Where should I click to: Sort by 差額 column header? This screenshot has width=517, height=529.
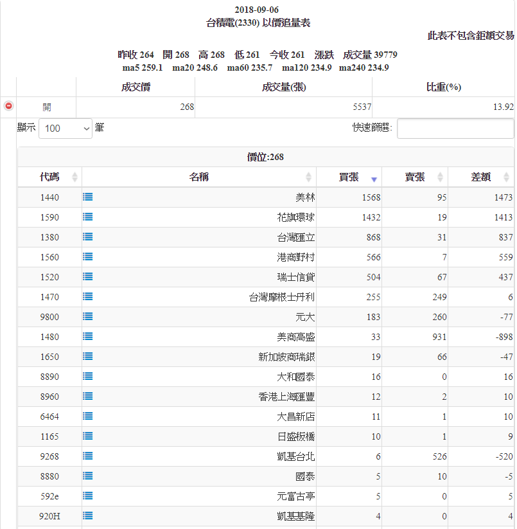480,177
